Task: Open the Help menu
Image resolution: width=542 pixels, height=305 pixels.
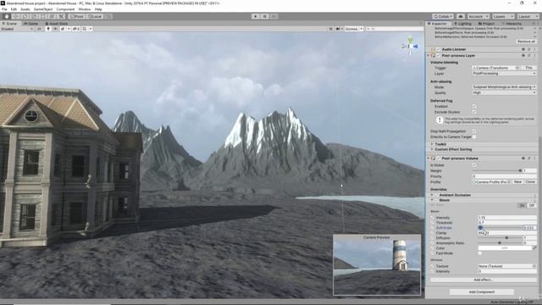Action: [x=98, y=9]
